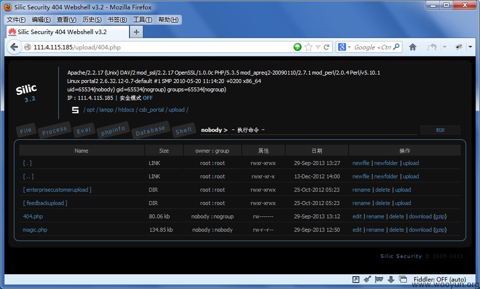
Task: Click the URL address bar
Action: [x=159, y=47]
